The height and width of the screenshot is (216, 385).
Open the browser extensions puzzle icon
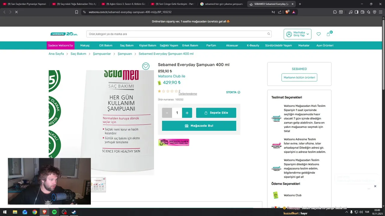coord(335,12)
